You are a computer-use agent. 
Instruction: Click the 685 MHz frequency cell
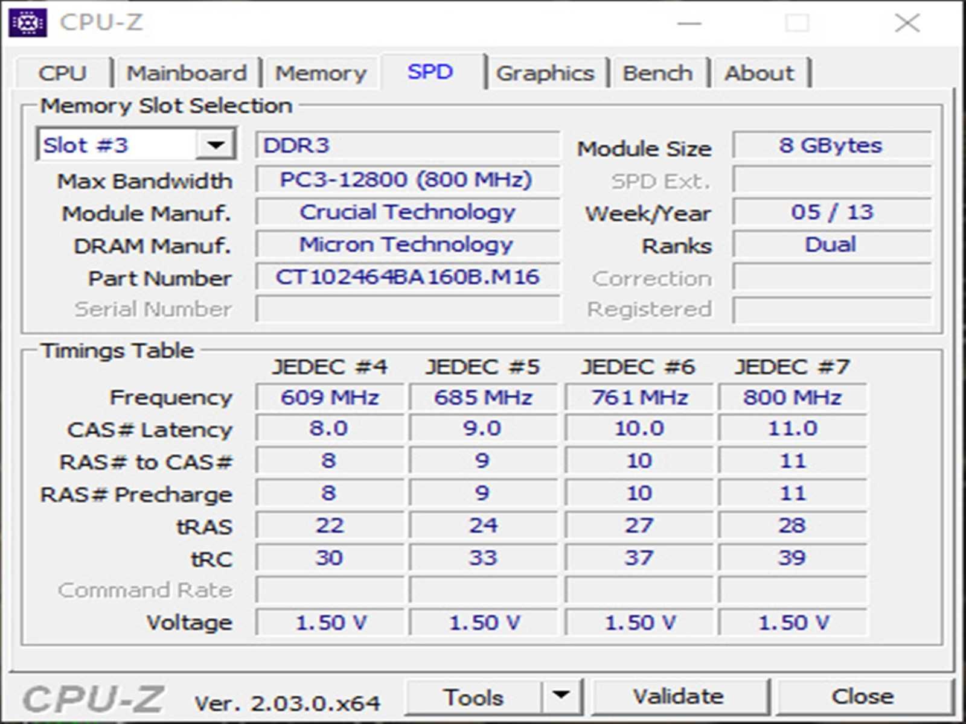483,397
